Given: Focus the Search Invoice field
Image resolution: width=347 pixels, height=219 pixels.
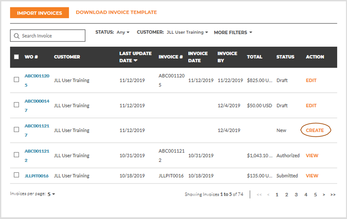Looking at the screenshot, I should (48, 36).
